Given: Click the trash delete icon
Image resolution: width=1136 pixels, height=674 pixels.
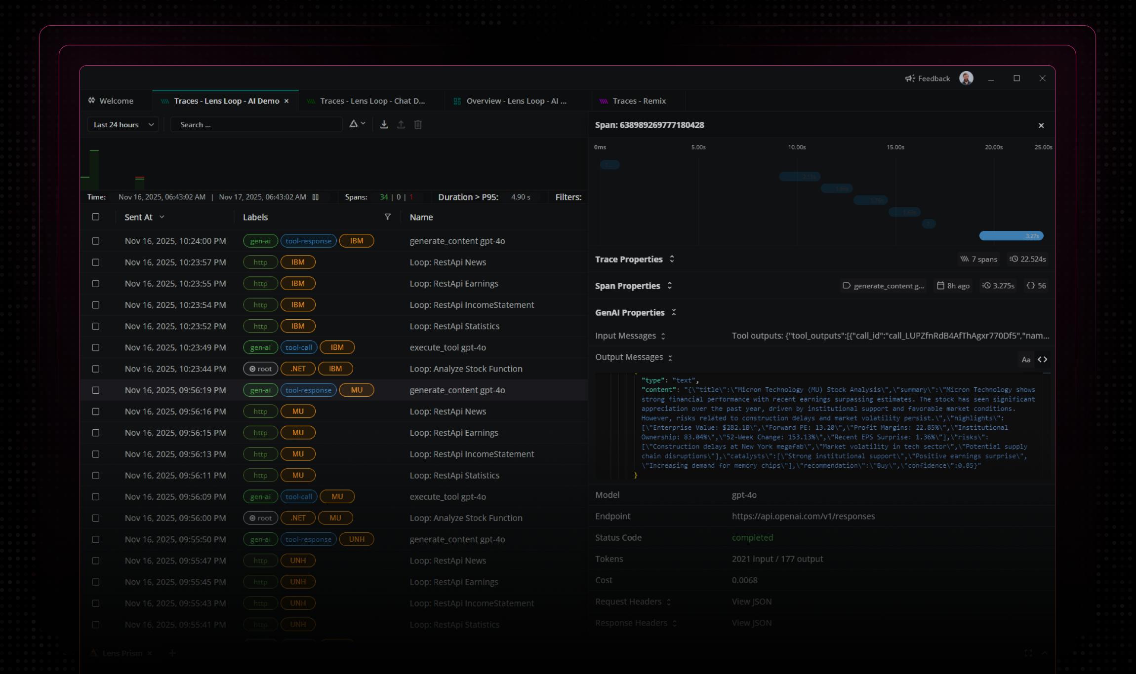Looking at the screenshot, I should coord(418,125).
